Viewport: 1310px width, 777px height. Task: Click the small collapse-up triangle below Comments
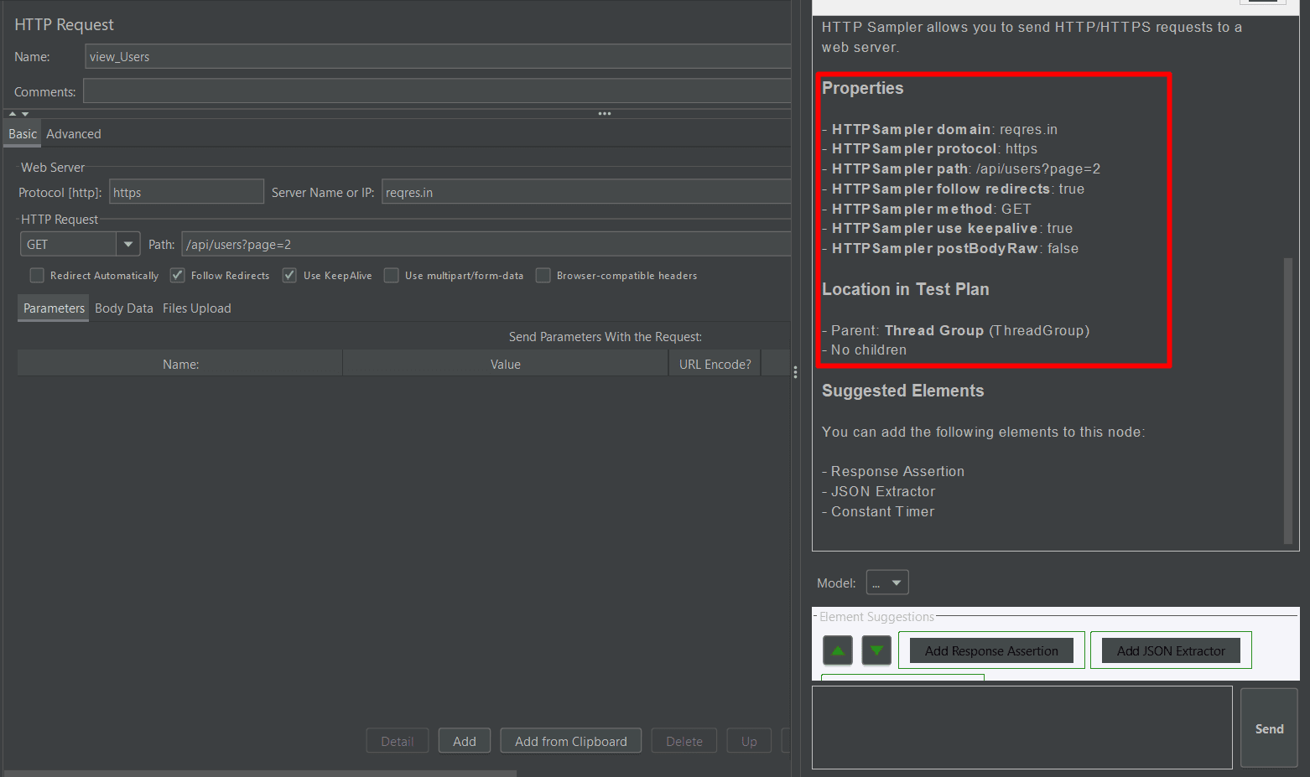pos(13,114)
